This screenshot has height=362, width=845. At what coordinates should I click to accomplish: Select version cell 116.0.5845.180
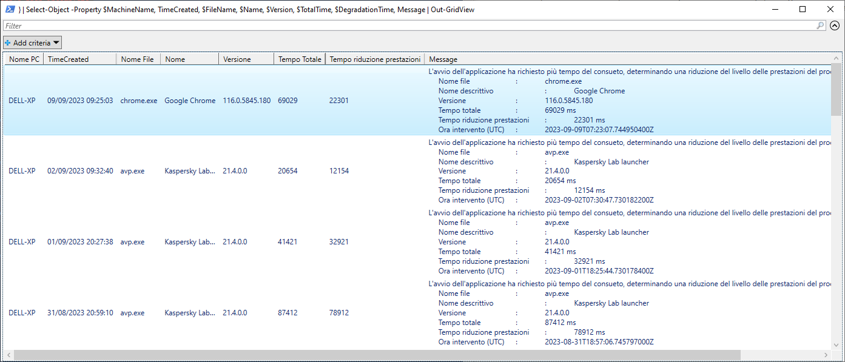coord(246,101)
